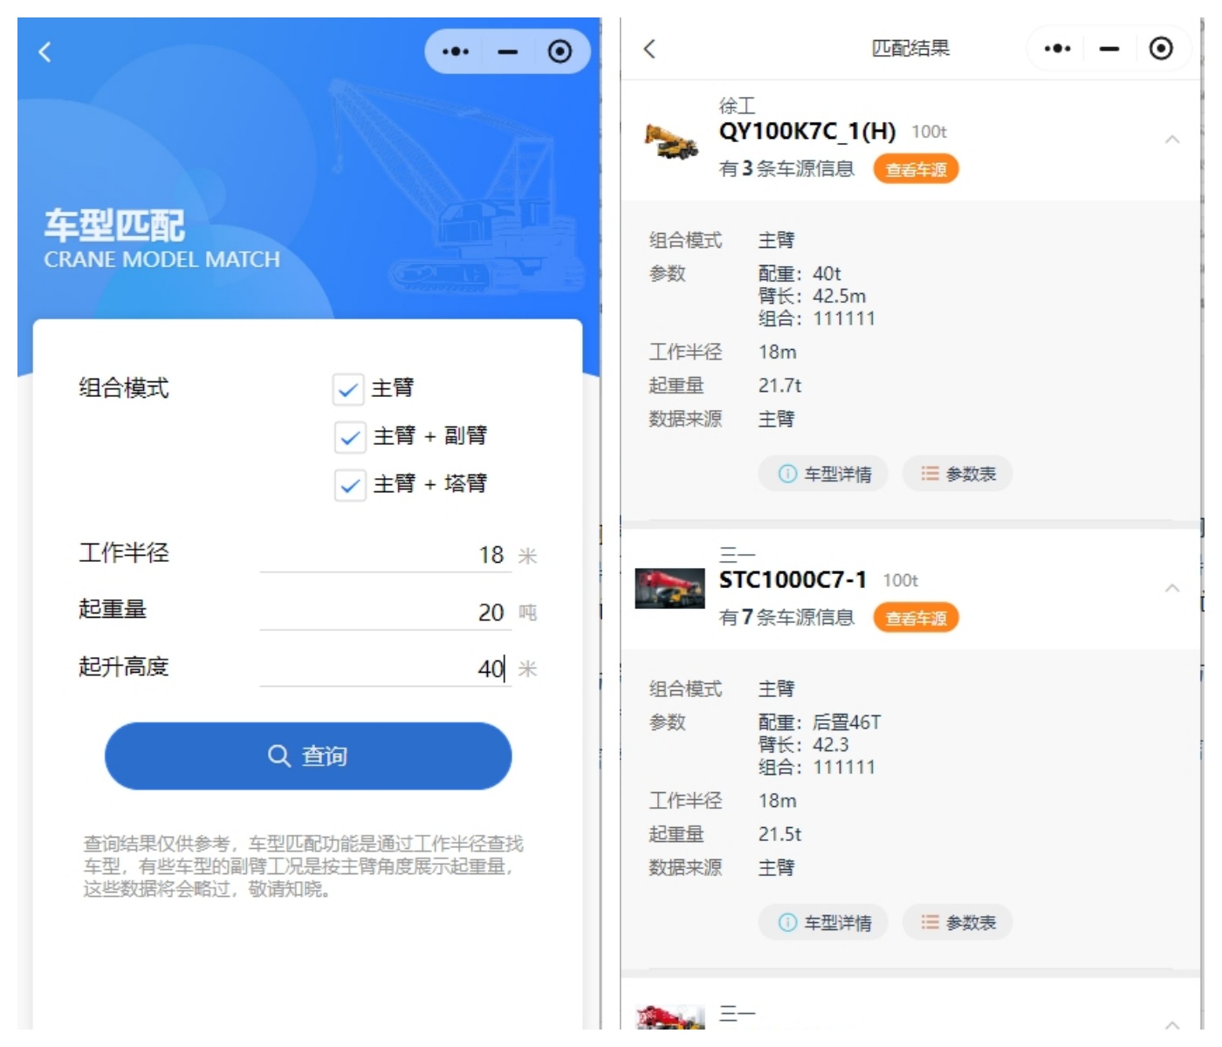Image resolution: width=1222 pixels, height=1047 pixels.
Task: Open 车型详情 for STC1000C7-1
Action: click(823, 922)
